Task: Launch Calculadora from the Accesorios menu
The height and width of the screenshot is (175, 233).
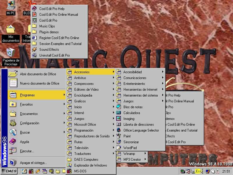Action: pos(141,113)
